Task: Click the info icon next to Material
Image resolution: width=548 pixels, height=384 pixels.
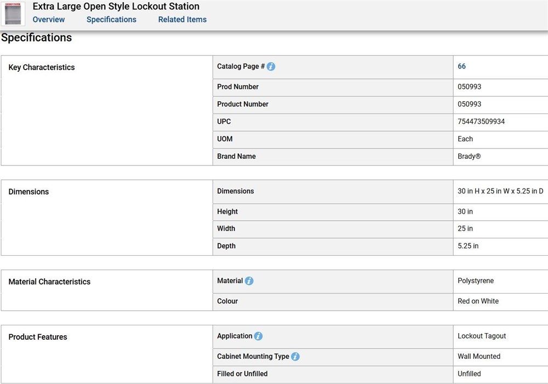Action: (x=249, y=281)
